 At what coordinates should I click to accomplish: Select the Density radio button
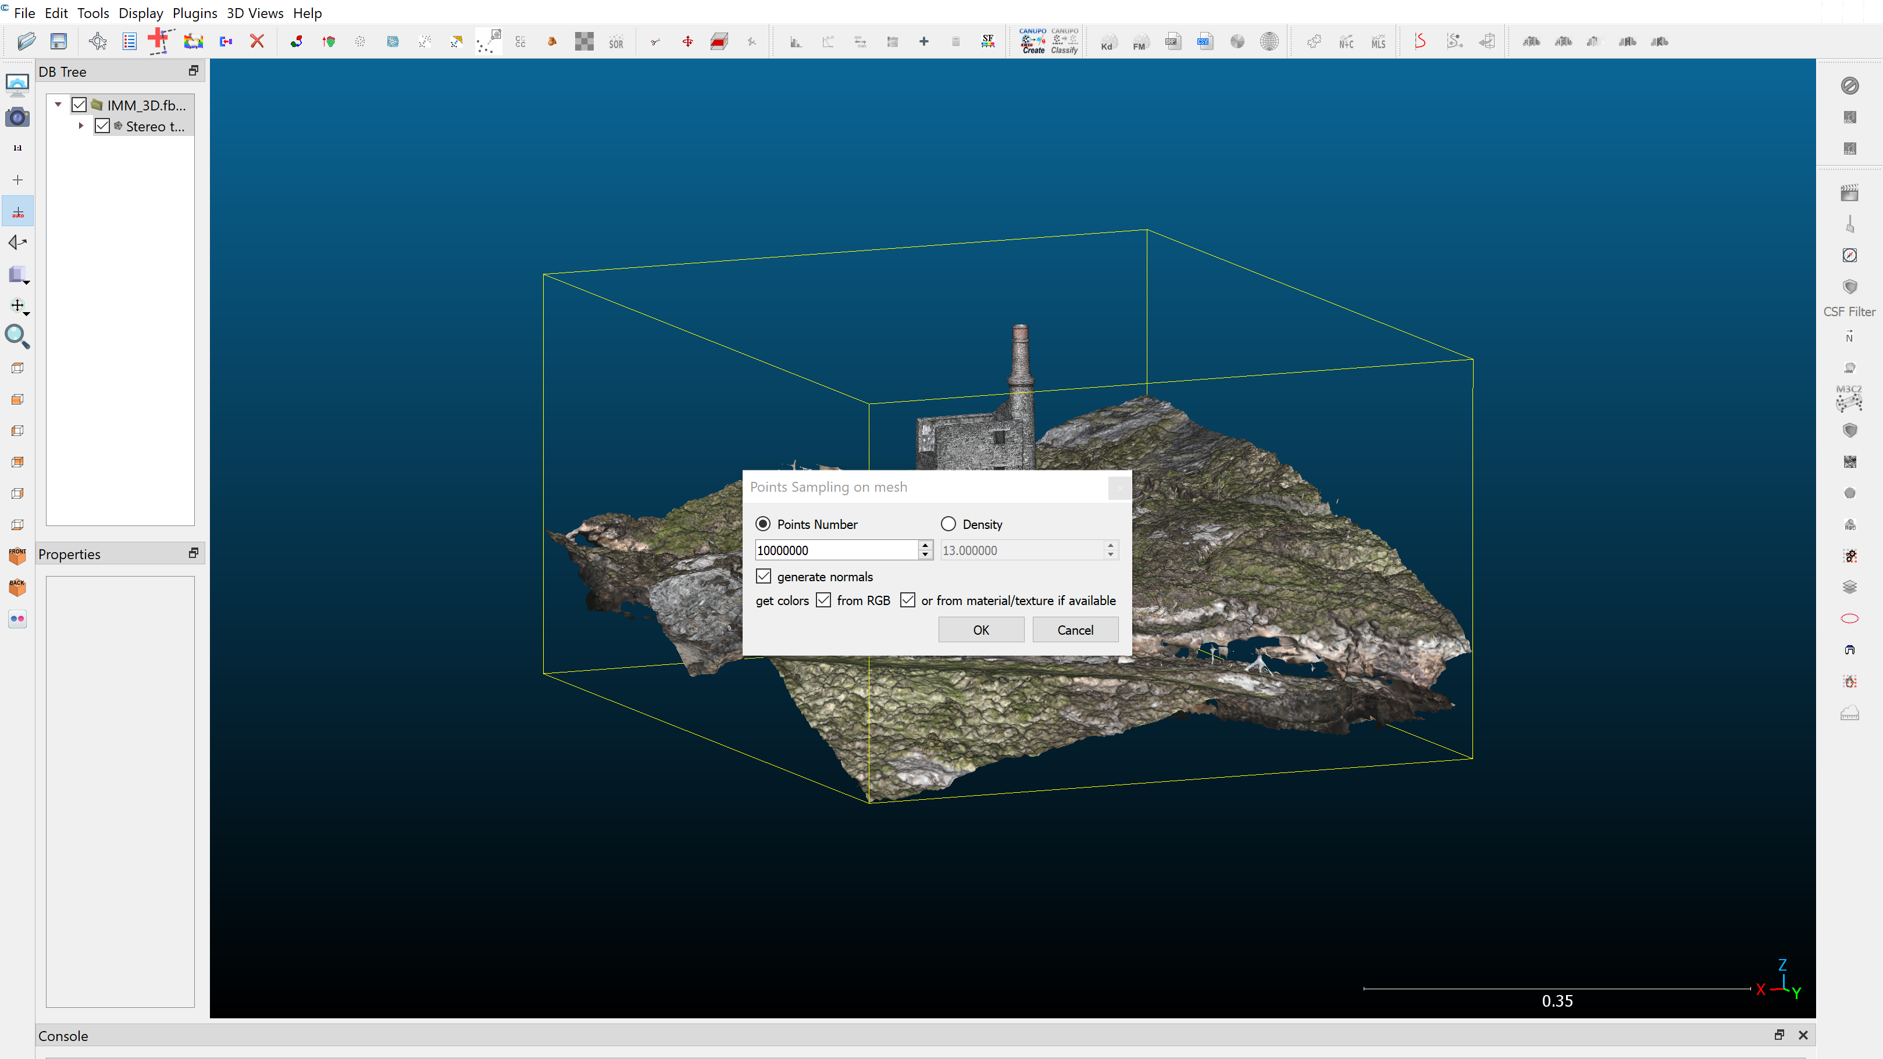pyautogui.click(x=948, y=523)
